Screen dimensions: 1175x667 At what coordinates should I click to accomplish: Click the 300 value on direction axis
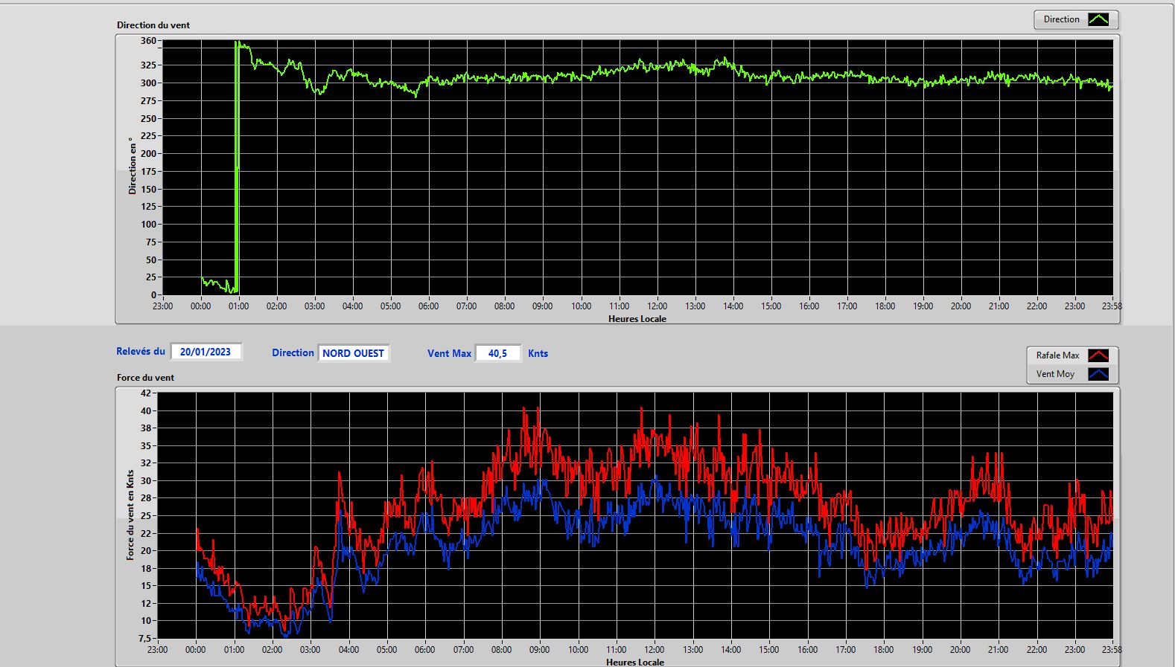point(149,83)
